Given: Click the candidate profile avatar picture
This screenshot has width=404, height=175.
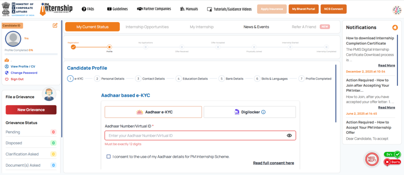Looking at the screenshot, I should (x=12, y=39).
